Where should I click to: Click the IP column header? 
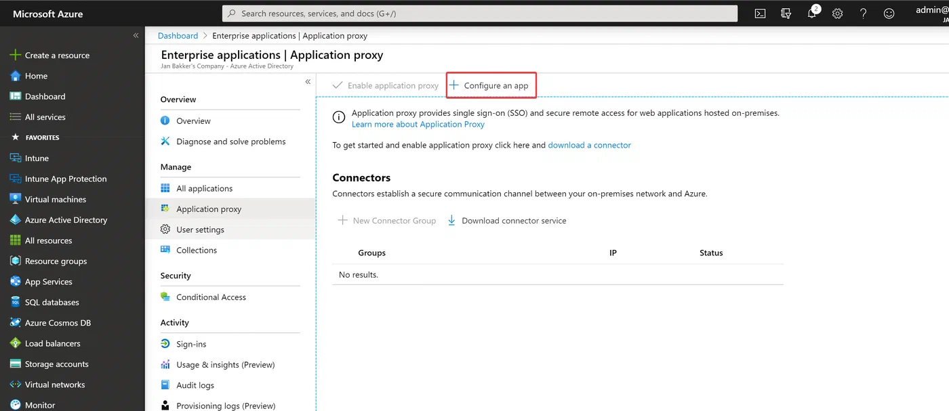tap(613, 253)
